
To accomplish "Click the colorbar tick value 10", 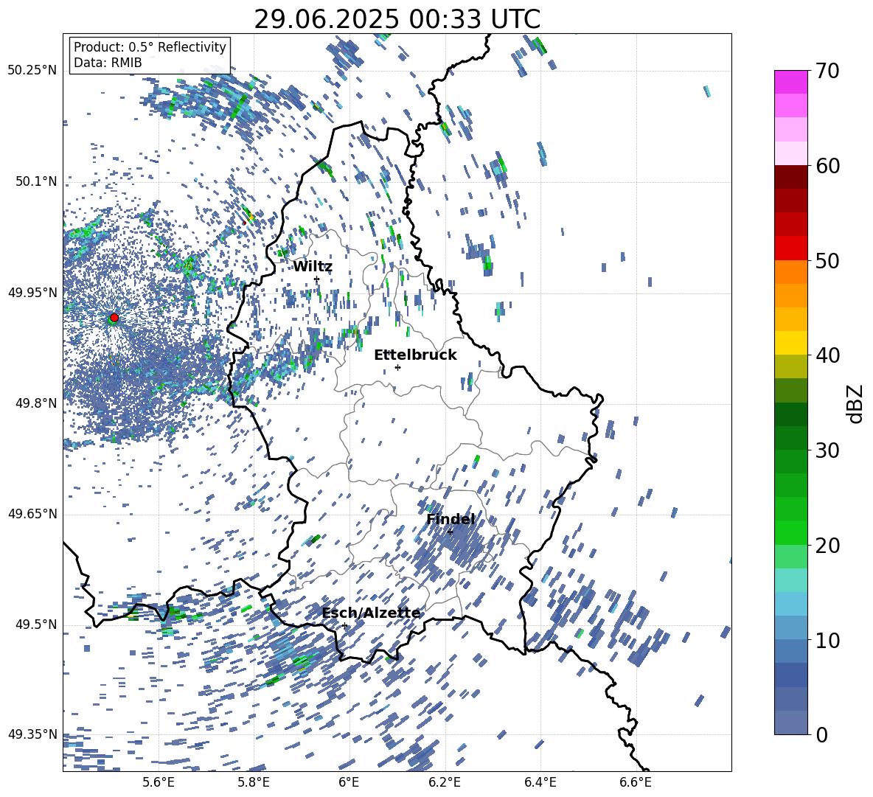I will [828, 640].
